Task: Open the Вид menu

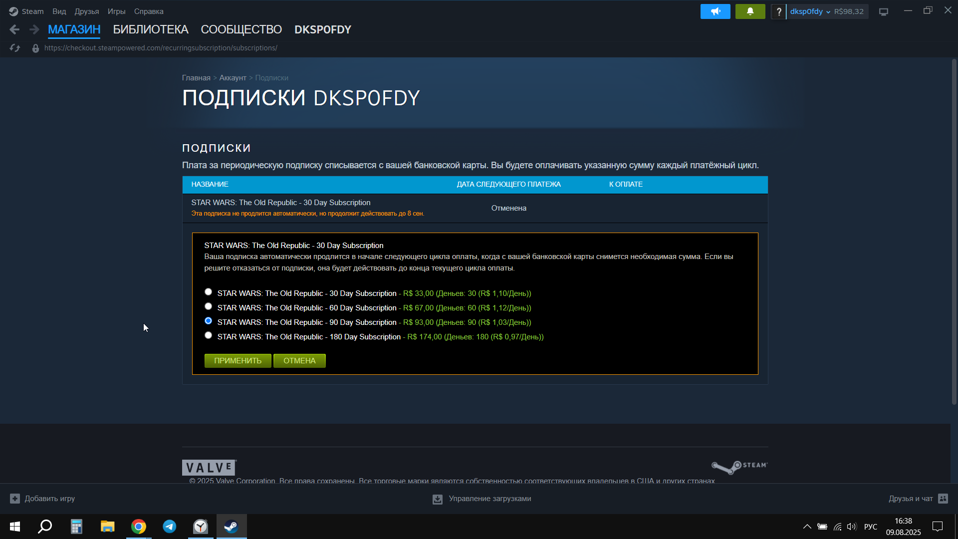Action: (x=59, y=11)
